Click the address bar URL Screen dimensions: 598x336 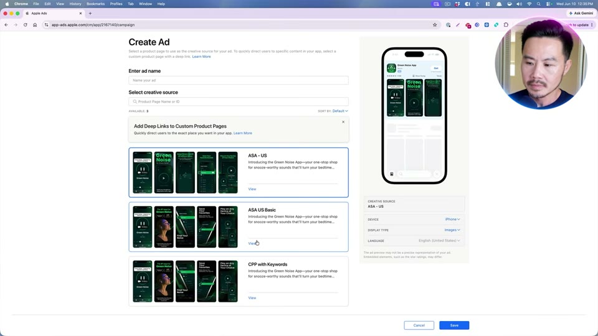[x=93, y=25]
